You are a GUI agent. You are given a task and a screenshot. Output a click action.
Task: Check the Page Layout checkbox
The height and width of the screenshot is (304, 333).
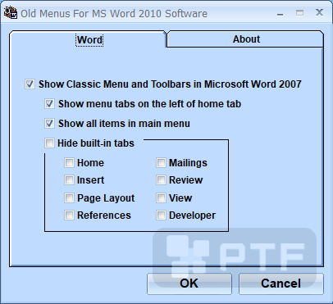69,197
